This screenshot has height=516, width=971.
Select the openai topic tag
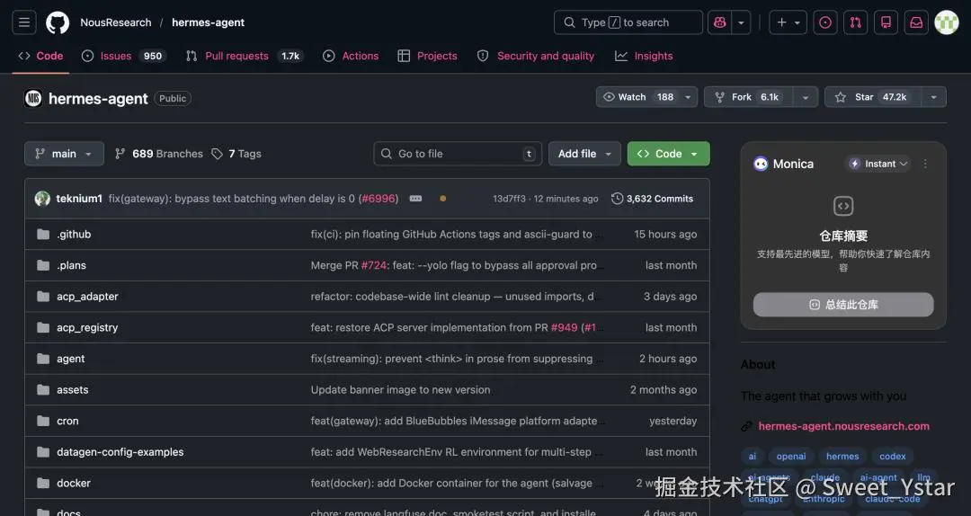click(791, 457)
